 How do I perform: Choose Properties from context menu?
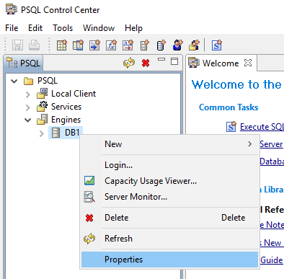click(x=169, y=260)
